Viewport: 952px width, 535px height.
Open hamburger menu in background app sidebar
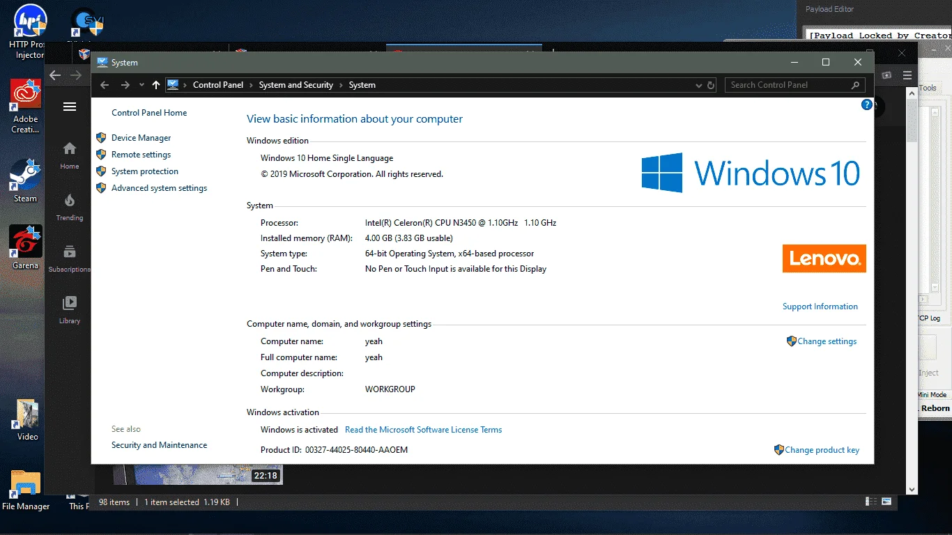(70, 107)
